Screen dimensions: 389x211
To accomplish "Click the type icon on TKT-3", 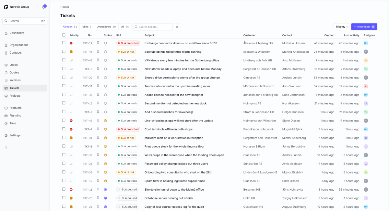I will click(98, 69).
